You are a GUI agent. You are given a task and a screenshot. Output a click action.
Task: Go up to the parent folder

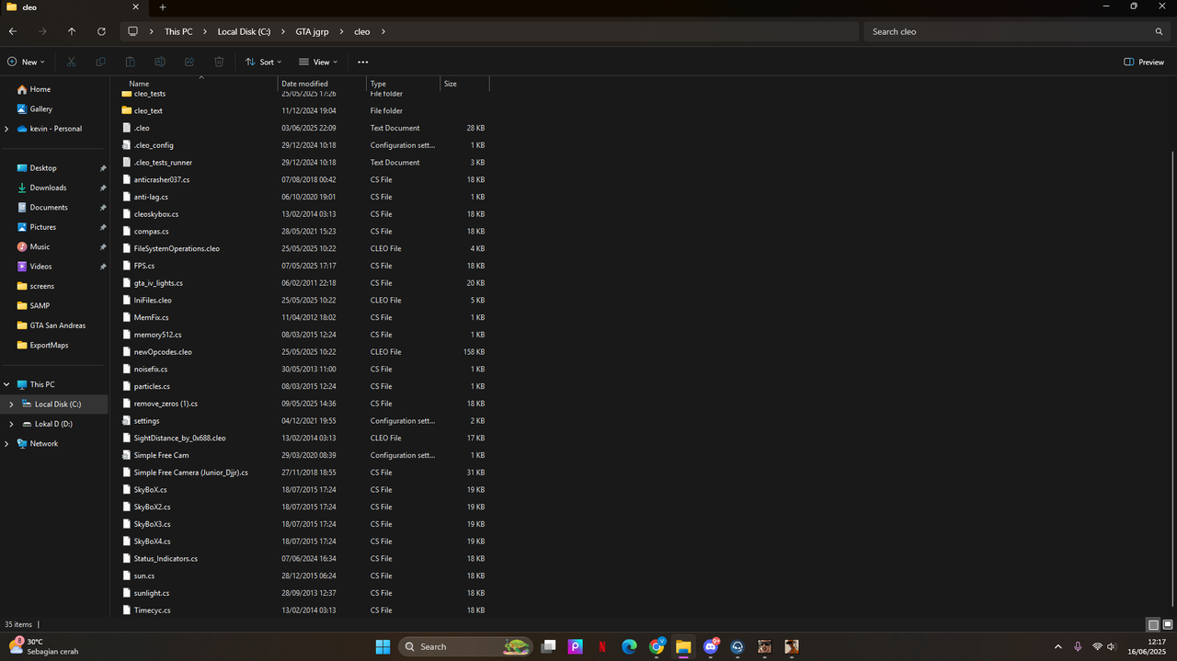coord(72,31)
